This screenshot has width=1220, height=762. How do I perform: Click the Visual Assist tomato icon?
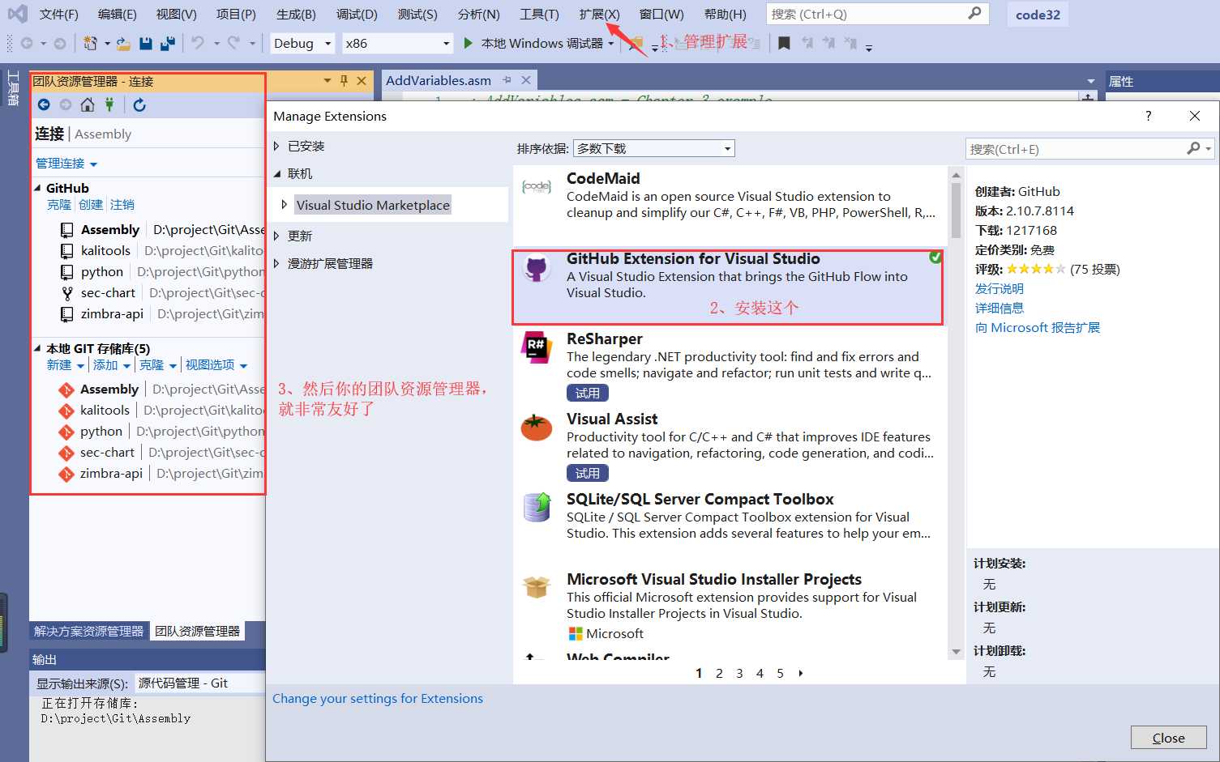coord(536,427)
